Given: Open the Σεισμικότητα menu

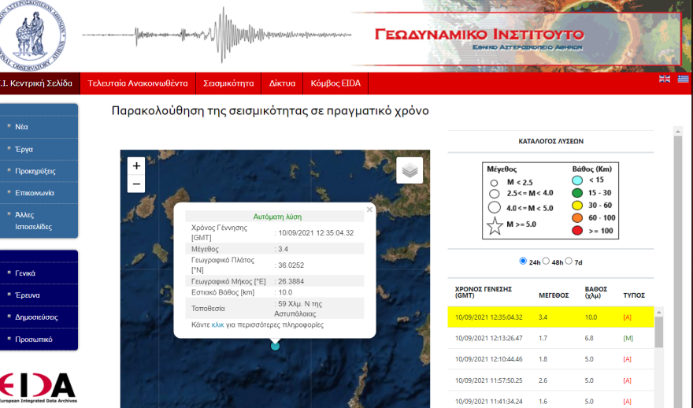Looking at the screenshot, I should [x=228, y=83].
